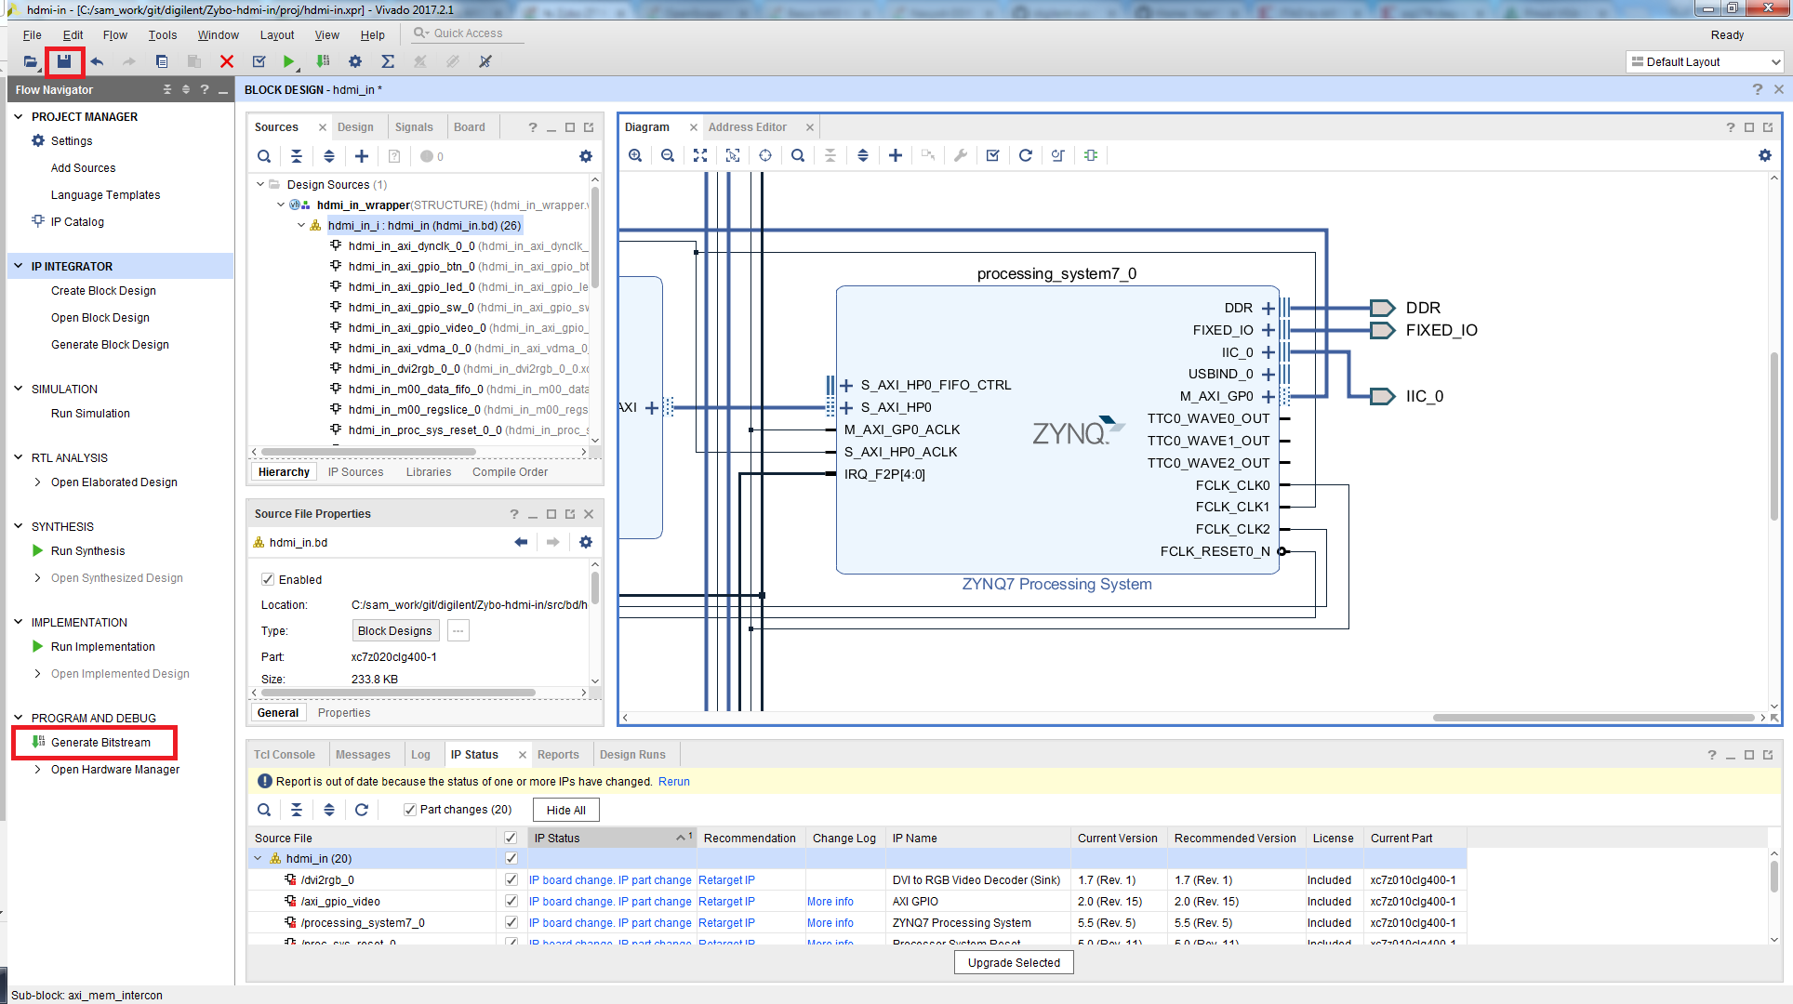Image resolution: width=1793 pixels, height=1004 pixels.
Task: Click the Undo arrow in toolbar
Action: coord(97,61)
